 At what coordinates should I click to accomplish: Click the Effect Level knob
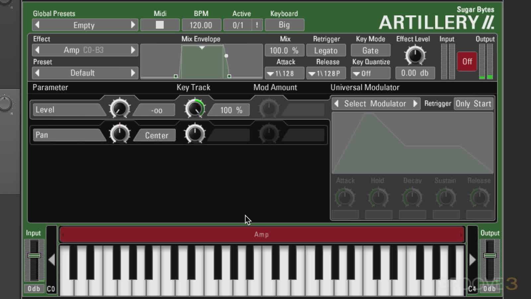tap(415, 55)
